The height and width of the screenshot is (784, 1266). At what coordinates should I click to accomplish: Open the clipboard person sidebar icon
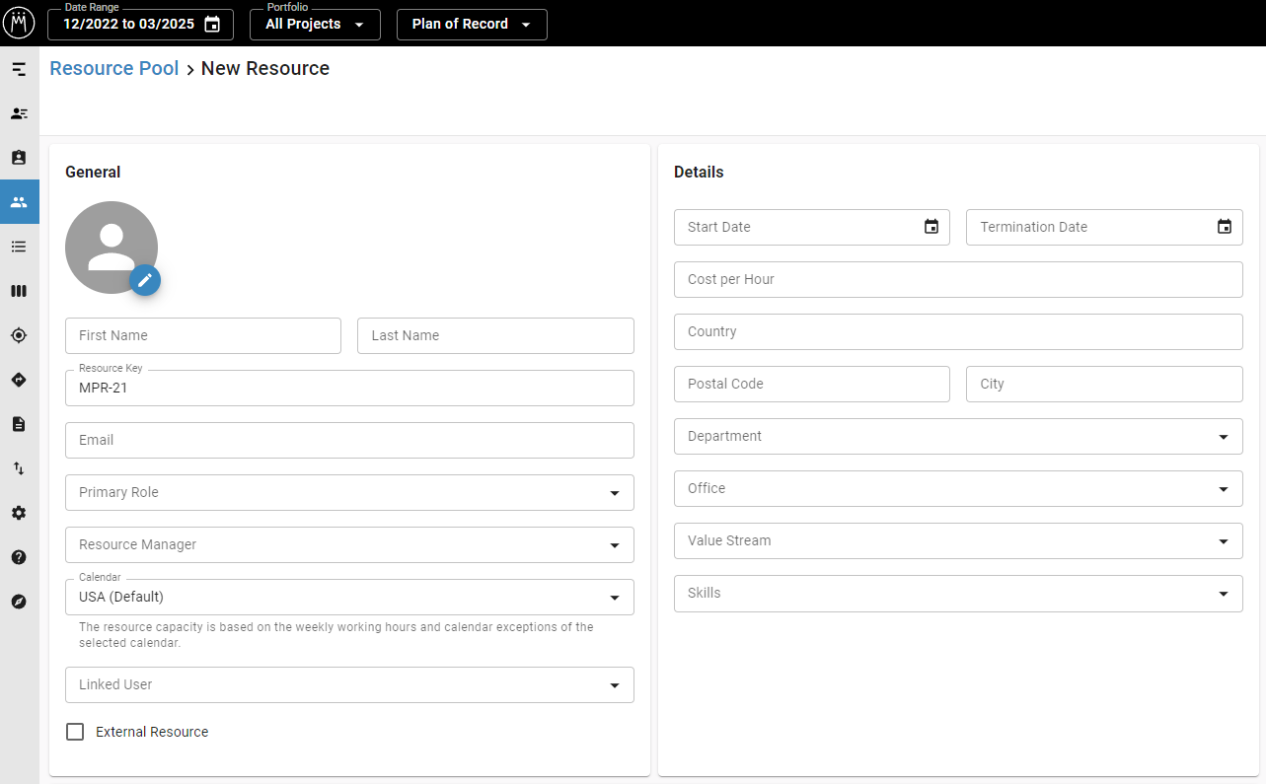[19, 158]
